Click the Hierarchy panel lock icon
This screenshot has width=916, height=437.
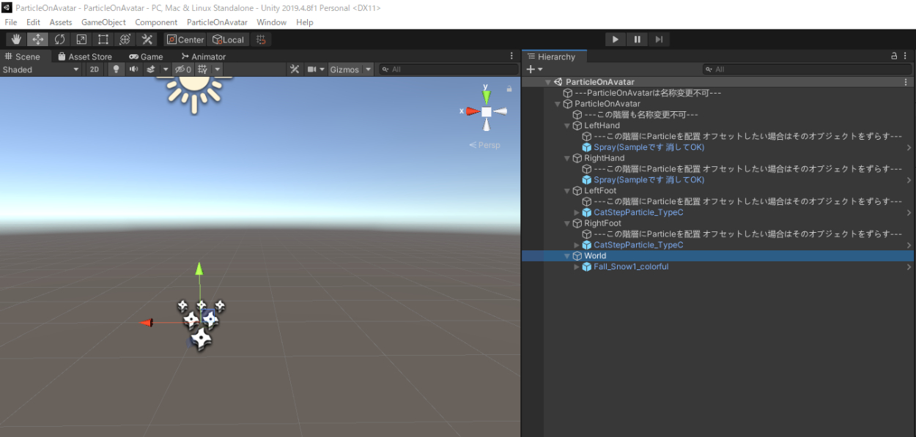[x=894, y=56]
